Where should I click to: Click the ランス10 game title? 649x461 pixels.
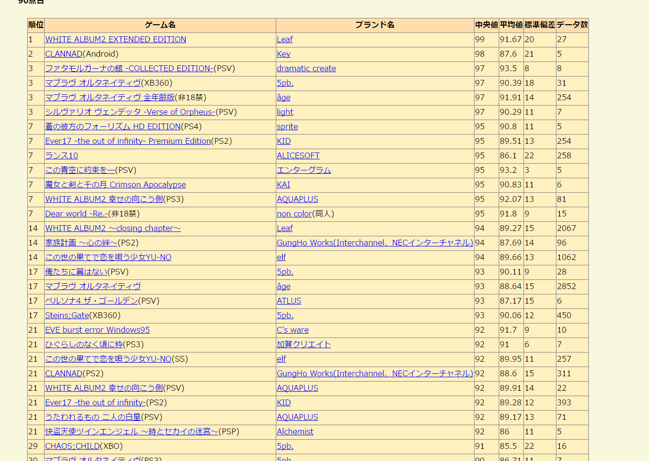(x=61, y=156)
